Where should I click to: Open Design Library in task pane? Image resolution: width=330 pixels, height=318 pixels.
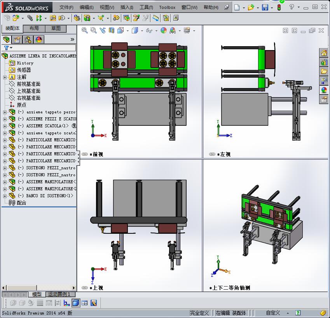click(324, 62)
